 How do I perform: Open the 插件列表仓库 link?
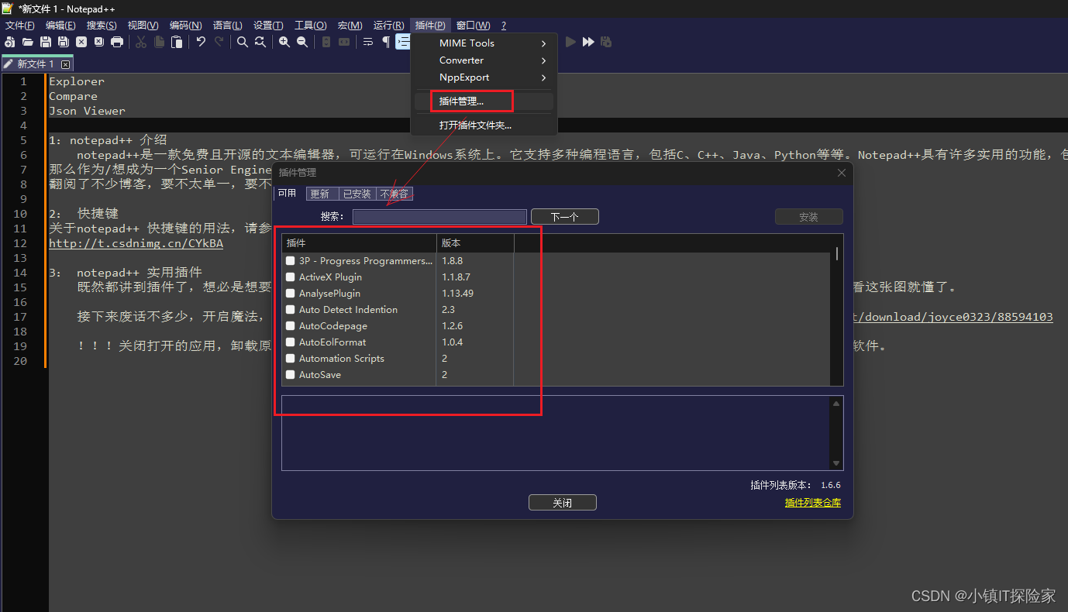point(813,503)
